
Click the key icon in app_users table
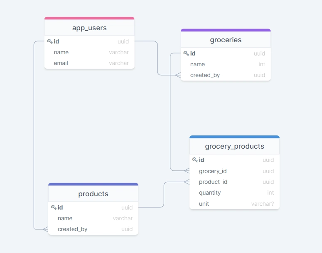point(50,41)
